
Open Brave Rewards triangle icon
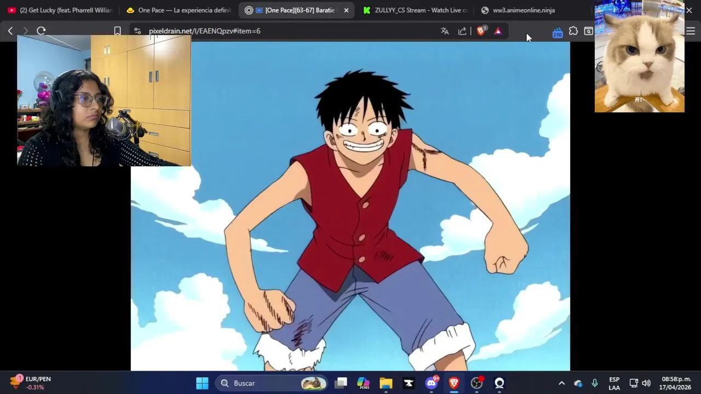coord(498,31)
